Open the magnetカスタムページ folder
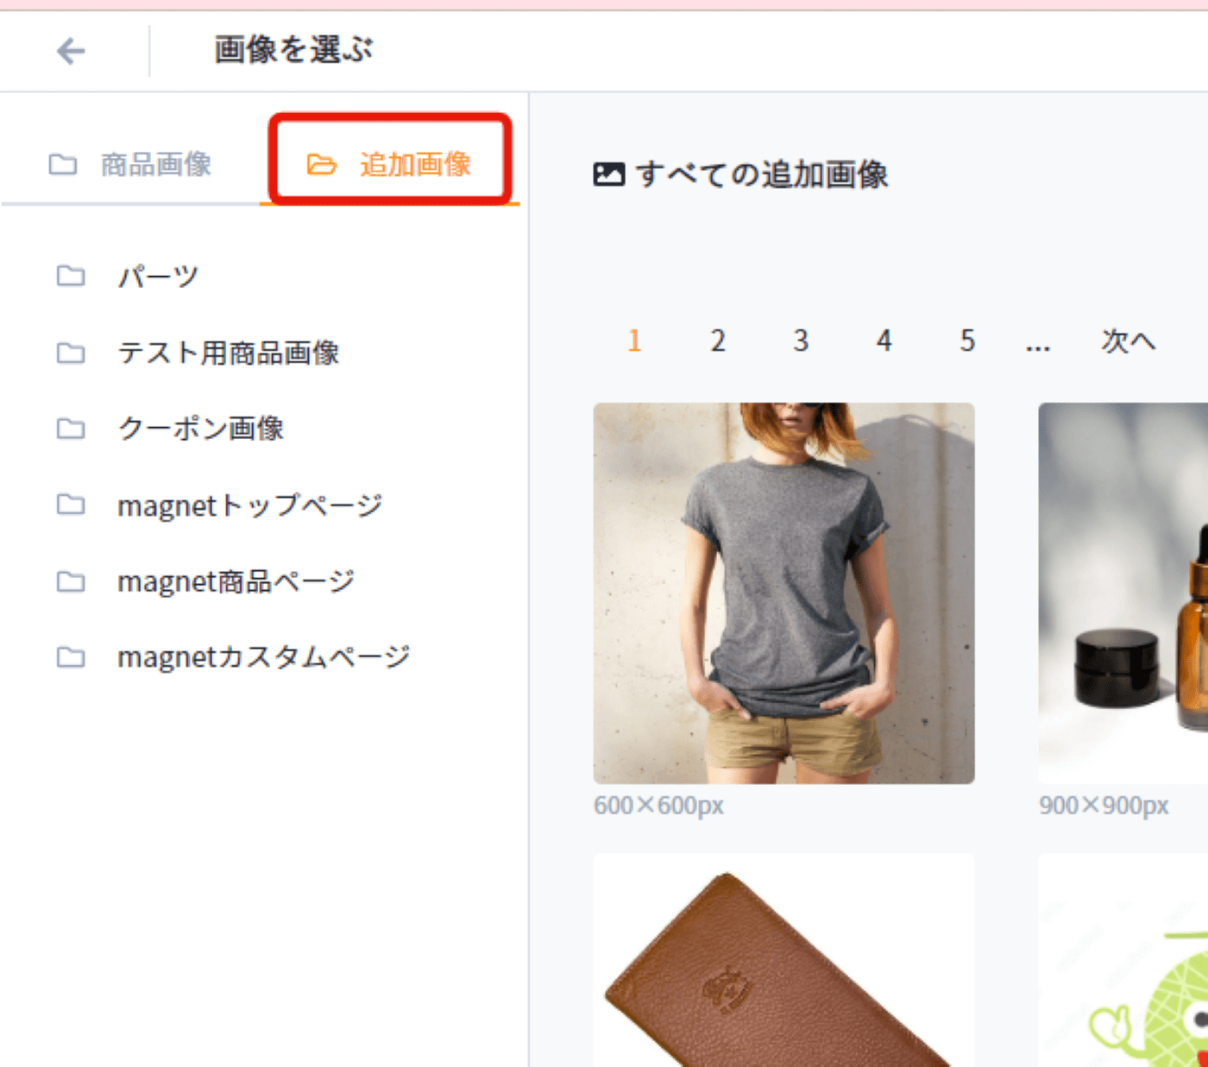The height and width of the screenshot is (1067, 1208). pyautogui.click(x=264, y=657)
